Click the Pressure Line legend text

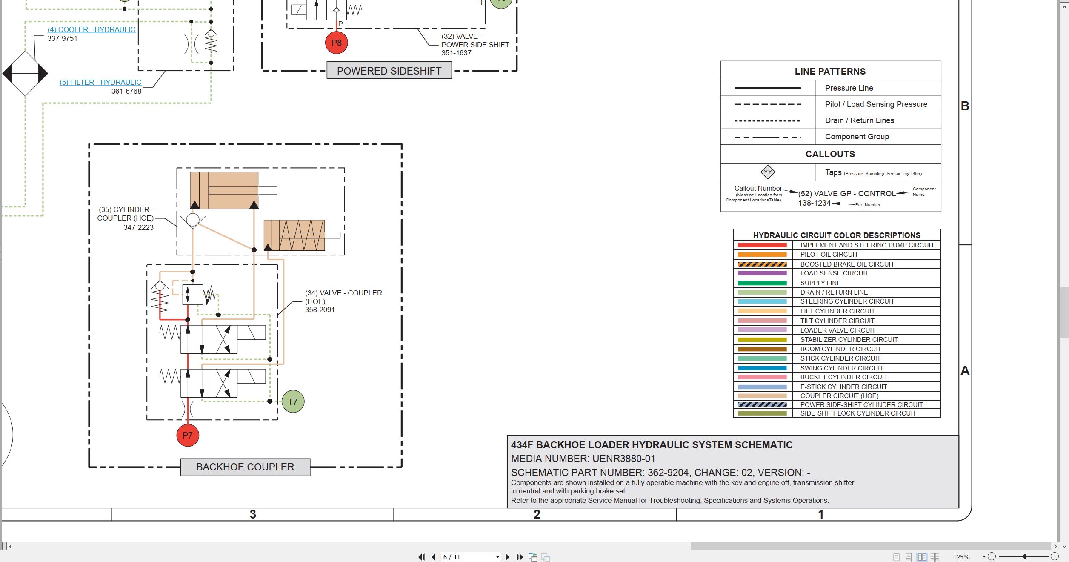[849, 88]
